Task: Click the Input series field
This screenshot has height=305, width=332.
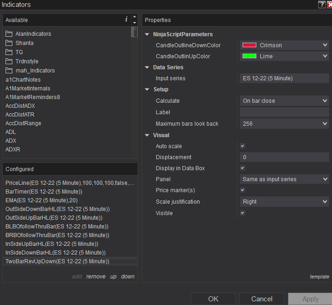Action: 284,78
